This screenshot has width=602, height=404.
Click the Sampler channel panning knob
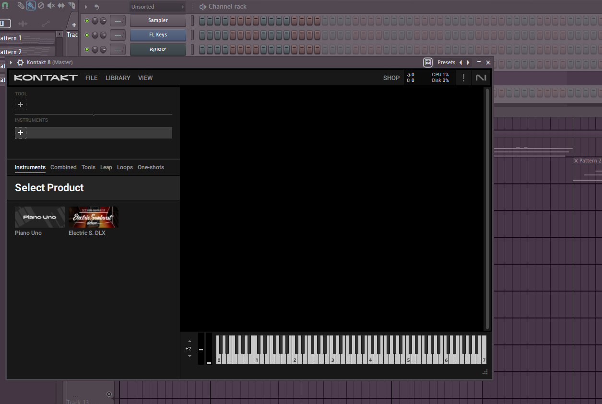point(95,21)
